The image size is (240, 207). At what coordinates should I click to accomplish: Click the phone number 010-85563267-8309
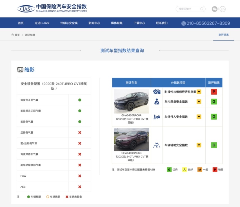pyautogui.click(x=208, y=23)
